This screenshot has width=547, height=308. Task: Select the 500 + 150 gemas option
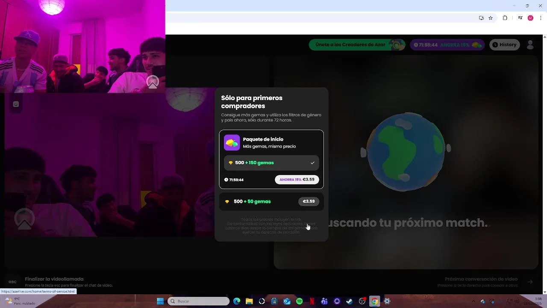click(271, 163)
